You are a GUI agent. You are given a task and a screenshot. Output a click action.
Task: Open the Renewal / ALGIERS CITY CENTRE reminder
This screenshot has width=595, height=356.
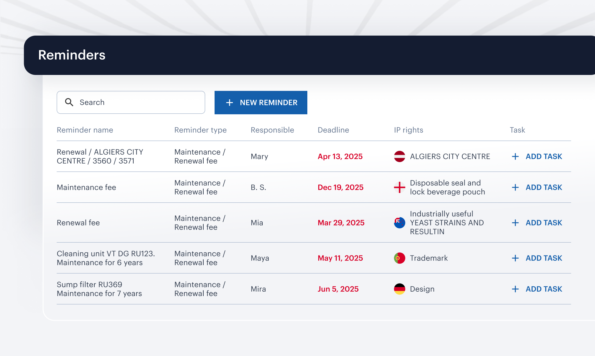100,156
